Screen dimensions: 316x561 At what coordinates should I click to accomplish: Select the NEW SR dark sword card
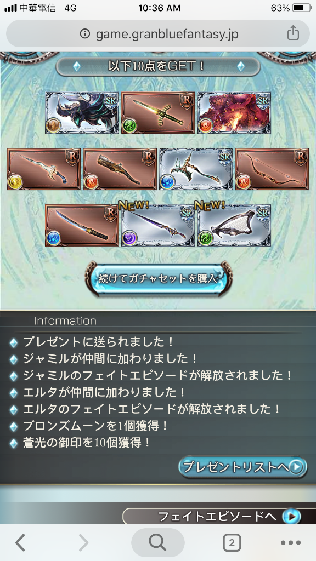[x=158, y=225]
